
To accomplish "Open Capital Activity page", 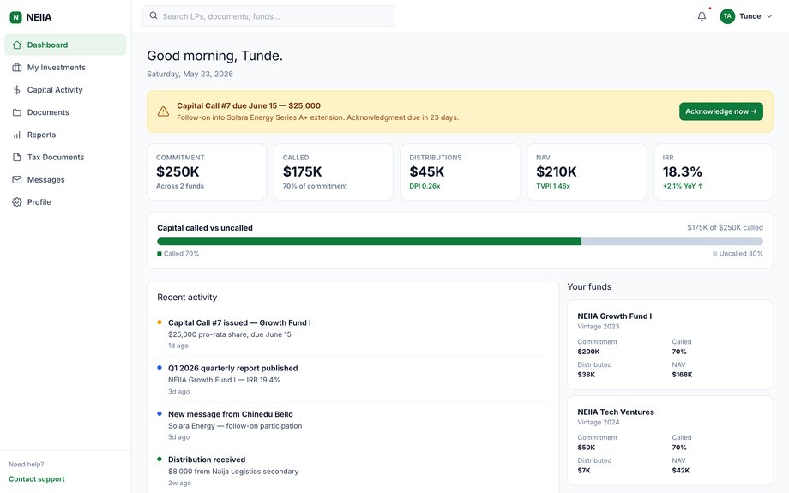I will (x=65, y=89).
